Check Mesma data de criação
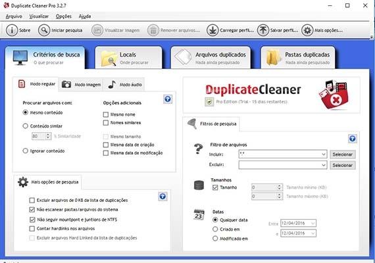The height and width of the screenshot is (263, 375). click(106, 145)
